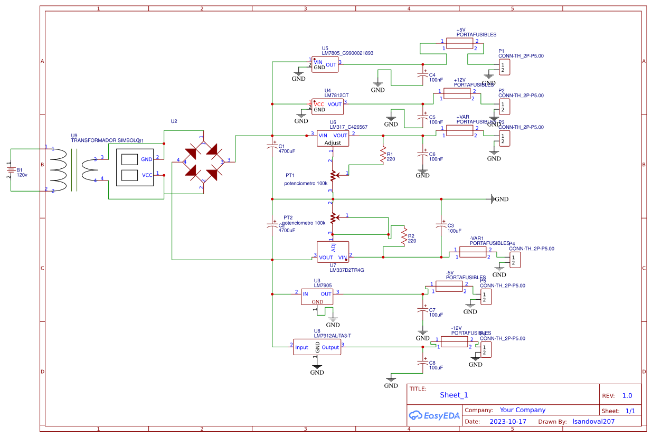Select the LM317 regulator U6
The height and width of the screenshot is (437, 652).
(332, 138)
